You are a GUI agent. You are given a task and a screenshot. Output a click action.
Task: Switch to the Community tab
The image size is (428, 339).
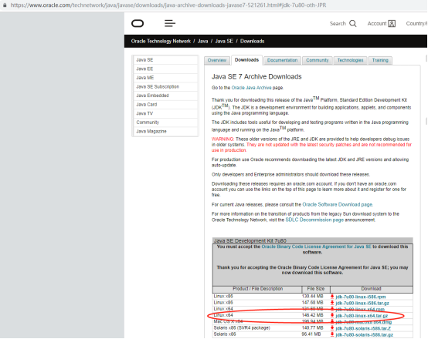click(x=318, y=60)
